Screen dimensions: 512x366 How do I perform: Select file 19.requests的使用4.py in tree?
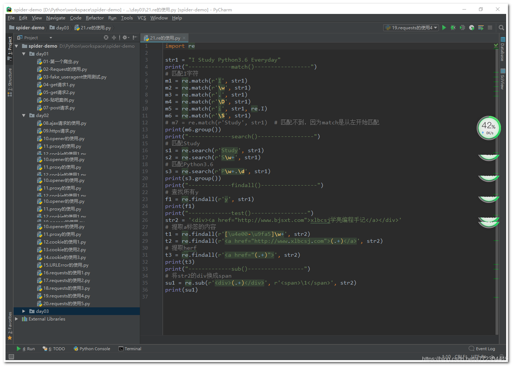(63, 296)
